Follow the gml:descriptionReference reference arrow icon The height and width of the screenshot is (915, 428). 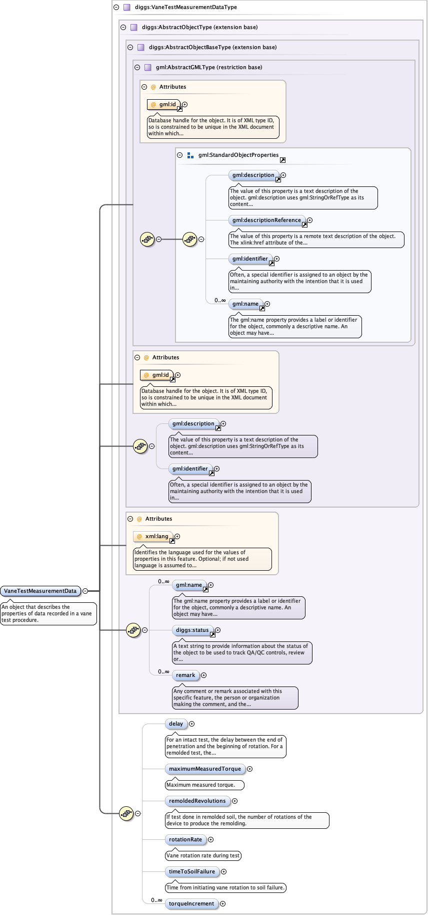[x=304, y=225]
